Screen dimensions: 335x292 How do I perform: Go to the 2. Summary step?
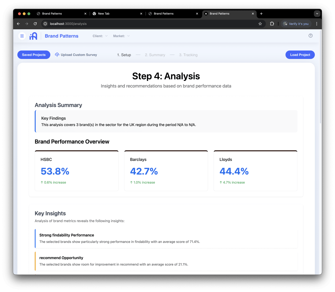coord(155,55)
